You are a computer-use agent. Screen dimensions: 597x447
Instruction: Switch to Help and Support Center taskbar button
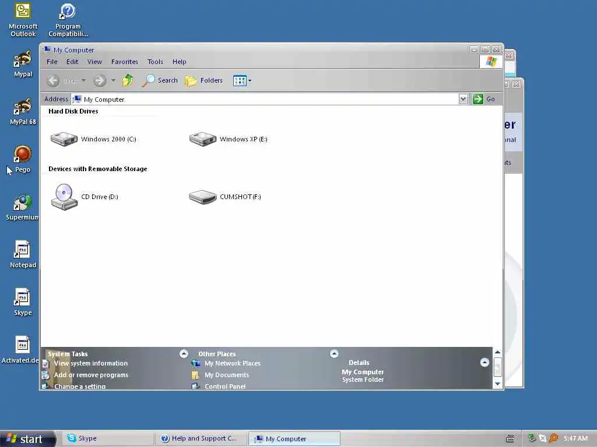201,438
